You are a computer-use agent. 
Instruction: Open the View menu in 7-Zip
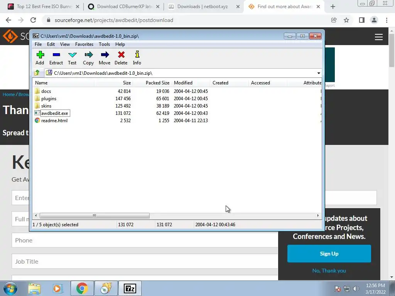(x=65, y=44)
